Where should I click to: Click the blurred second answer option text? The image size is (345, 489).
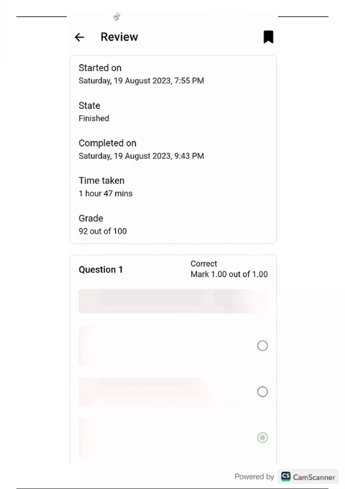click(144, 391)
